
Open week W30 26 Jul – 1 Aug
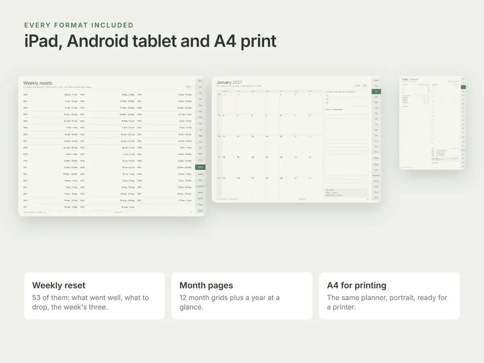pos(107,174)
